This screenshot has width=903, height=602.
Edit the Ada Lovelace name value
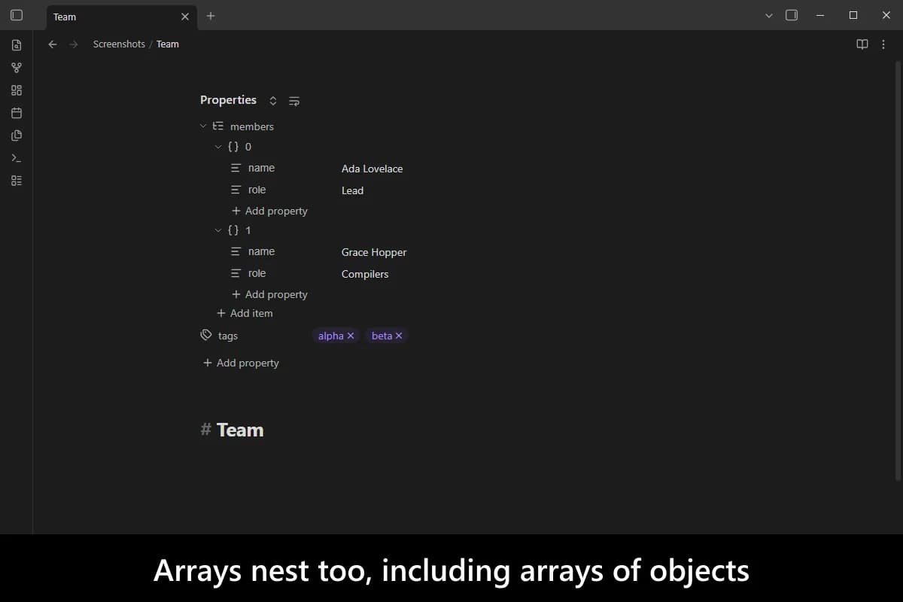(x=372, y=169)
